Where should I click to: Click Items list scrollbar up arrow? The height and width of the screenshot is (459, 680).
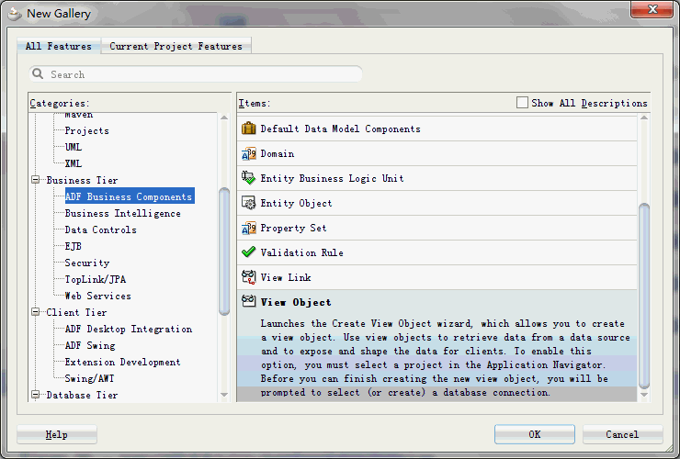[644, 118]
